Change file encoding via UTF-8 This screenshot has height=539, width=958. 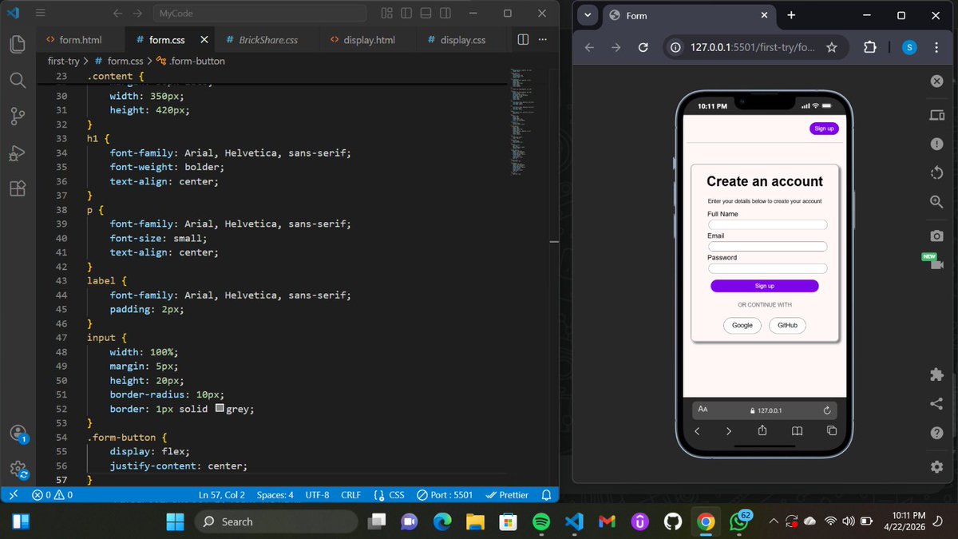click(x=317, y=495)
